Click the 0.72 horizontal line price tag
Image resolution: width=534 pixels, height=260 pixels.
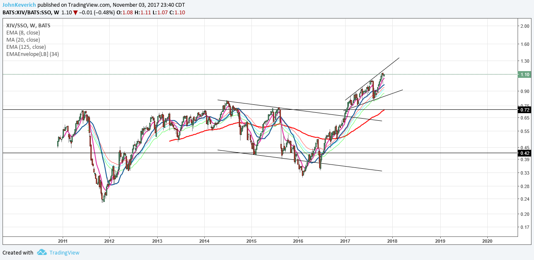(x=524, y=109)
